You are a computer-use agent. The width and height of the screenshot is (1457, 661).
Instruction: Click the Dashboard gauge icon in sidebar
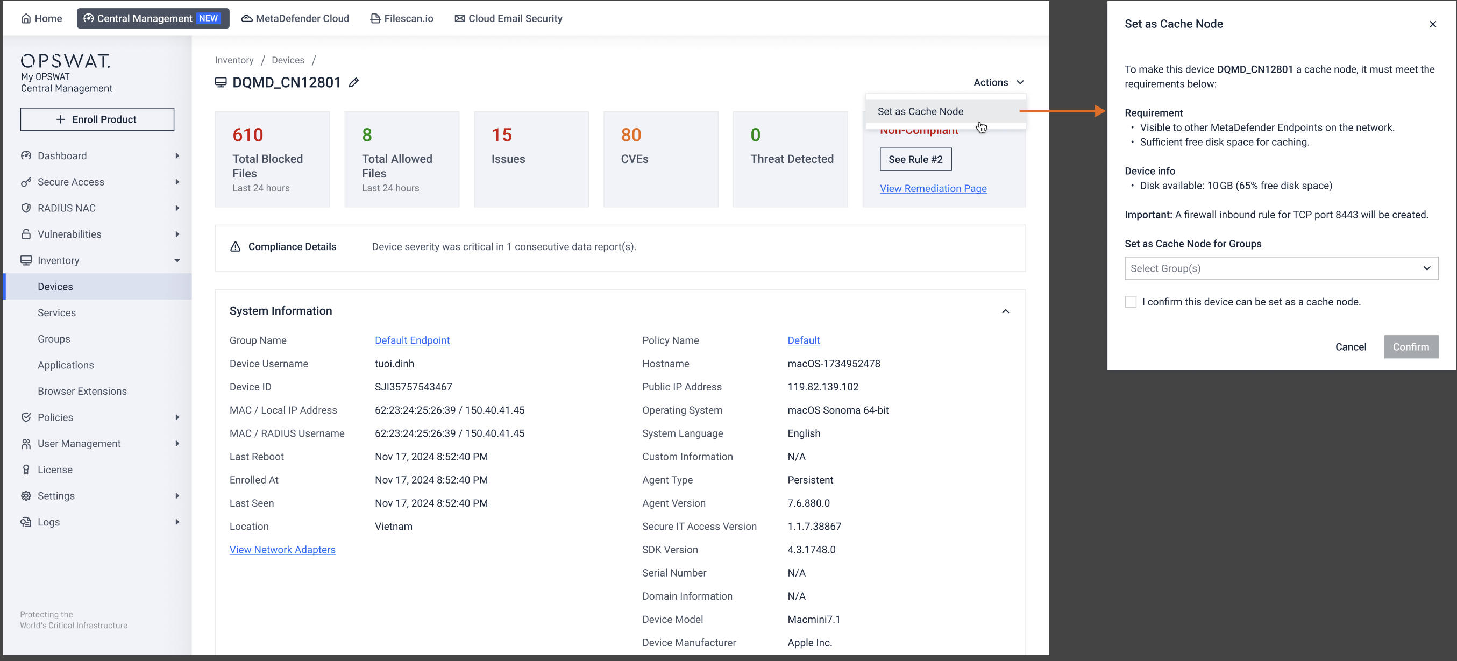point(26,155)
